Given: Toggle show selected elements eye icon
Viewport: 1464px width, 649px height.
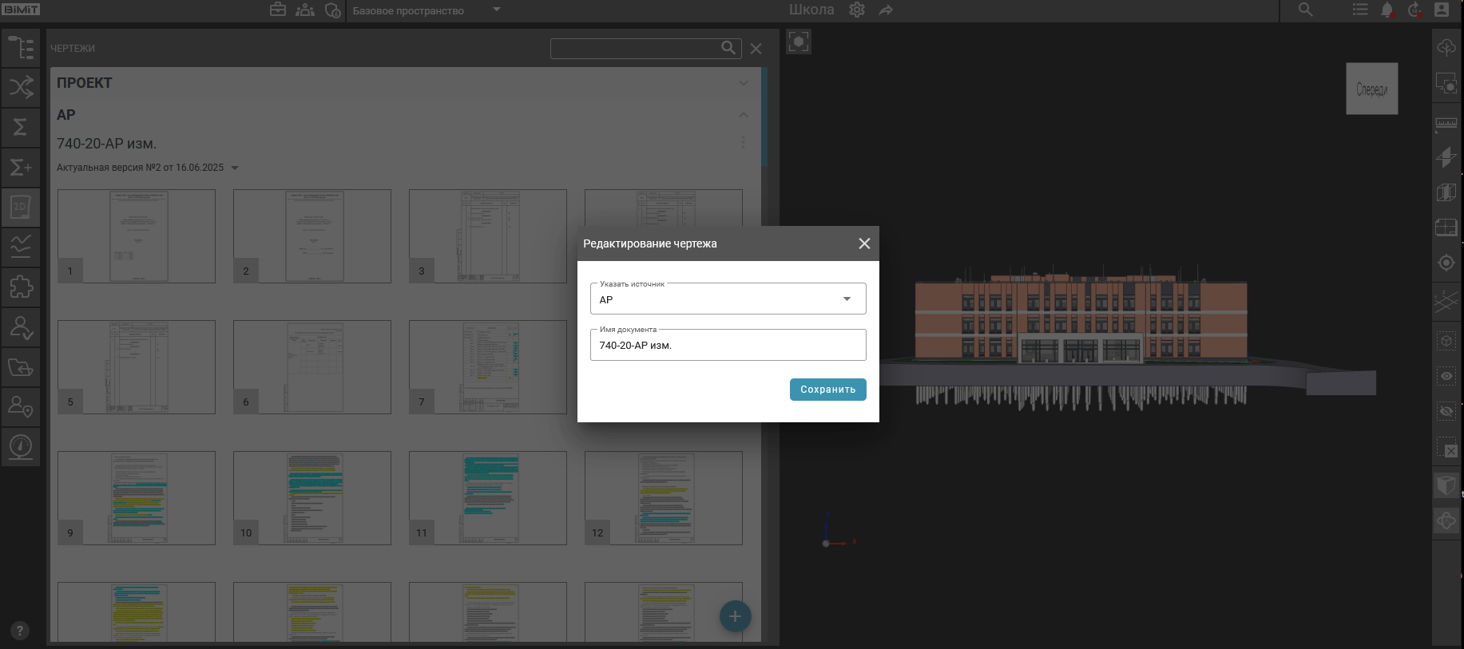Looking at the screenshot, I should click(x=1446, y=376).
